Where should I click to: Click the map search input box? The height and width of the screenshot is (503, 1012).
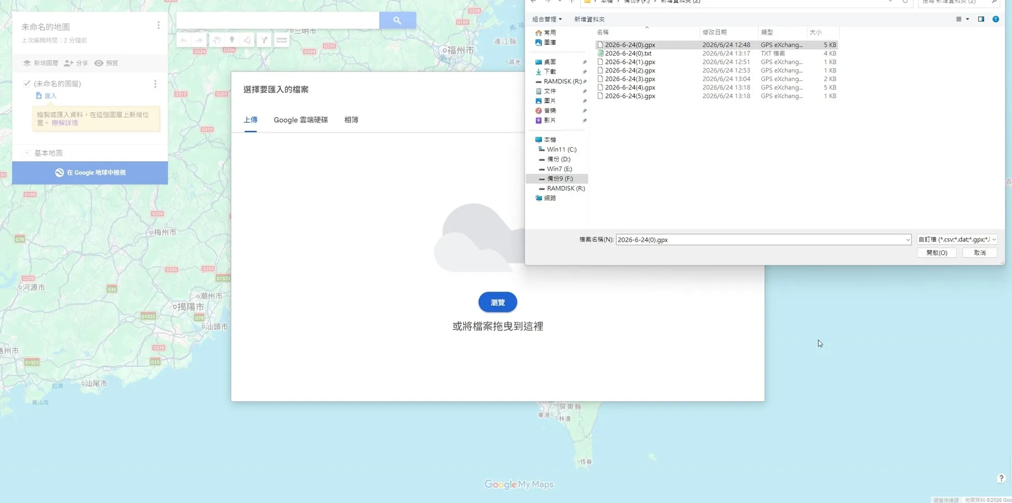(278, 20)
